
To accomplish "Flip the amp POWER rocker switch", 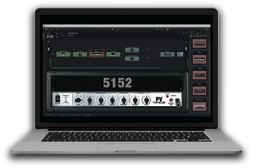I will (58, 98).
